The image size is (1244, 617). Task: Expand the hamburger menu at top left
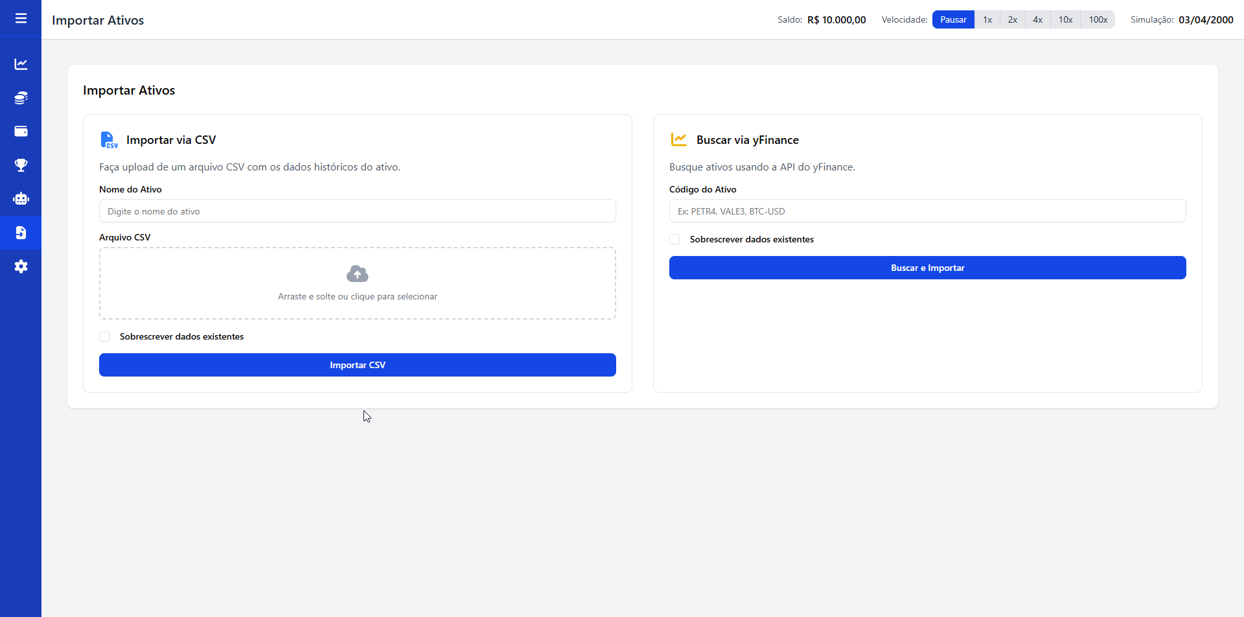pos(21,19)
